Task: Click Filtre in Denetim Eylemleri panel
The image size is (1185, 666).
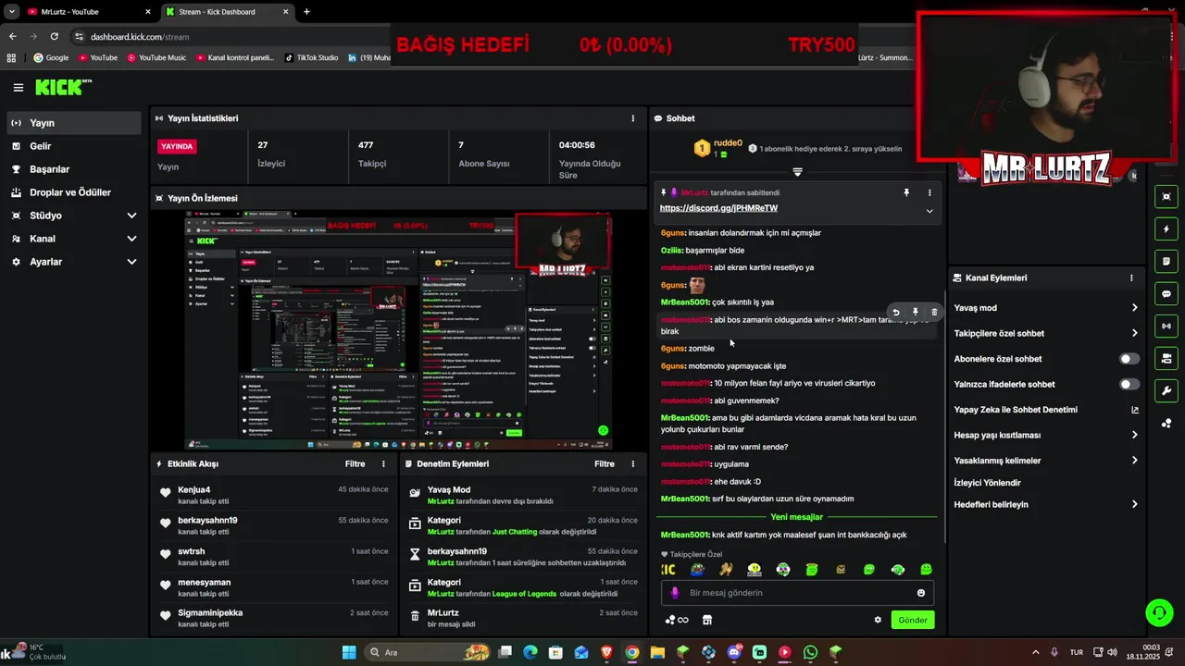Action: pyautogui.click(x=605, y=463)
